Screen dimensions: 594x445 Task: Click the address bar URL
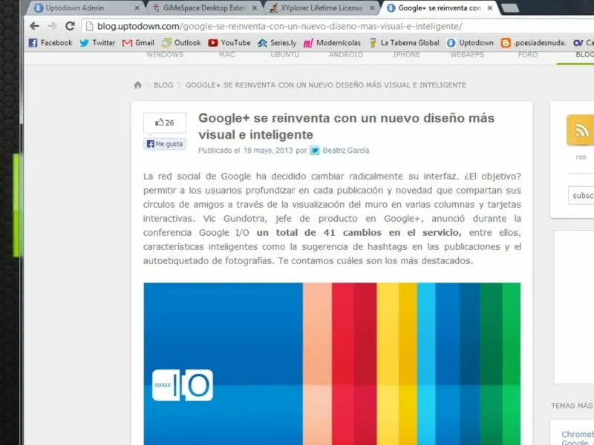point(280,26)
